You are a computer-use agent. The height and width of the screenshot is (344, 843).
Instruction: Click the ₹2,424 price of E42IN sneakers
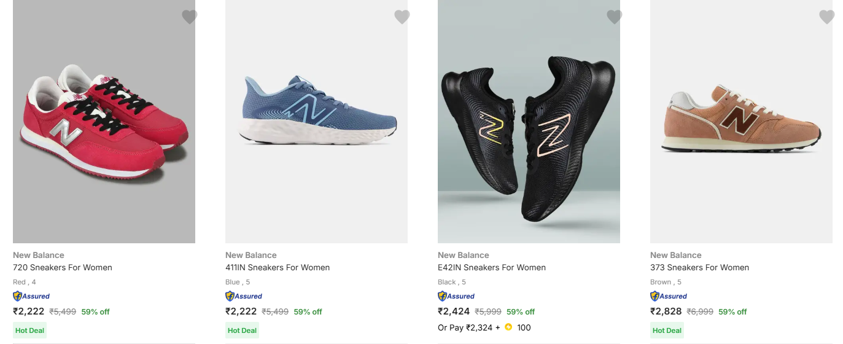coord(454,311)
